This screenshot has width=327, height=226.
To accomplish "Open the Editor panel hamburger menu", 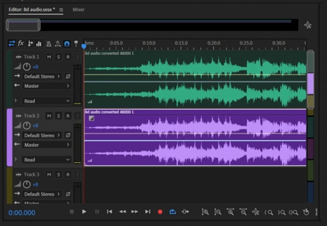I will pyautogui.click(x=61, y=10).
